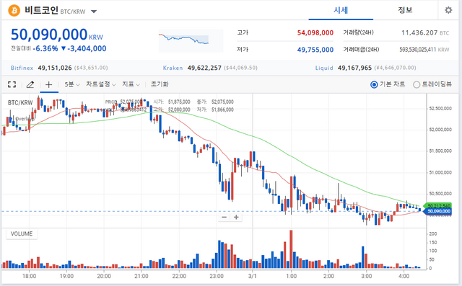Click the green 50,212,540 moving average tag
This screenshot has width=462, height=286.
(x=438, y=206)
